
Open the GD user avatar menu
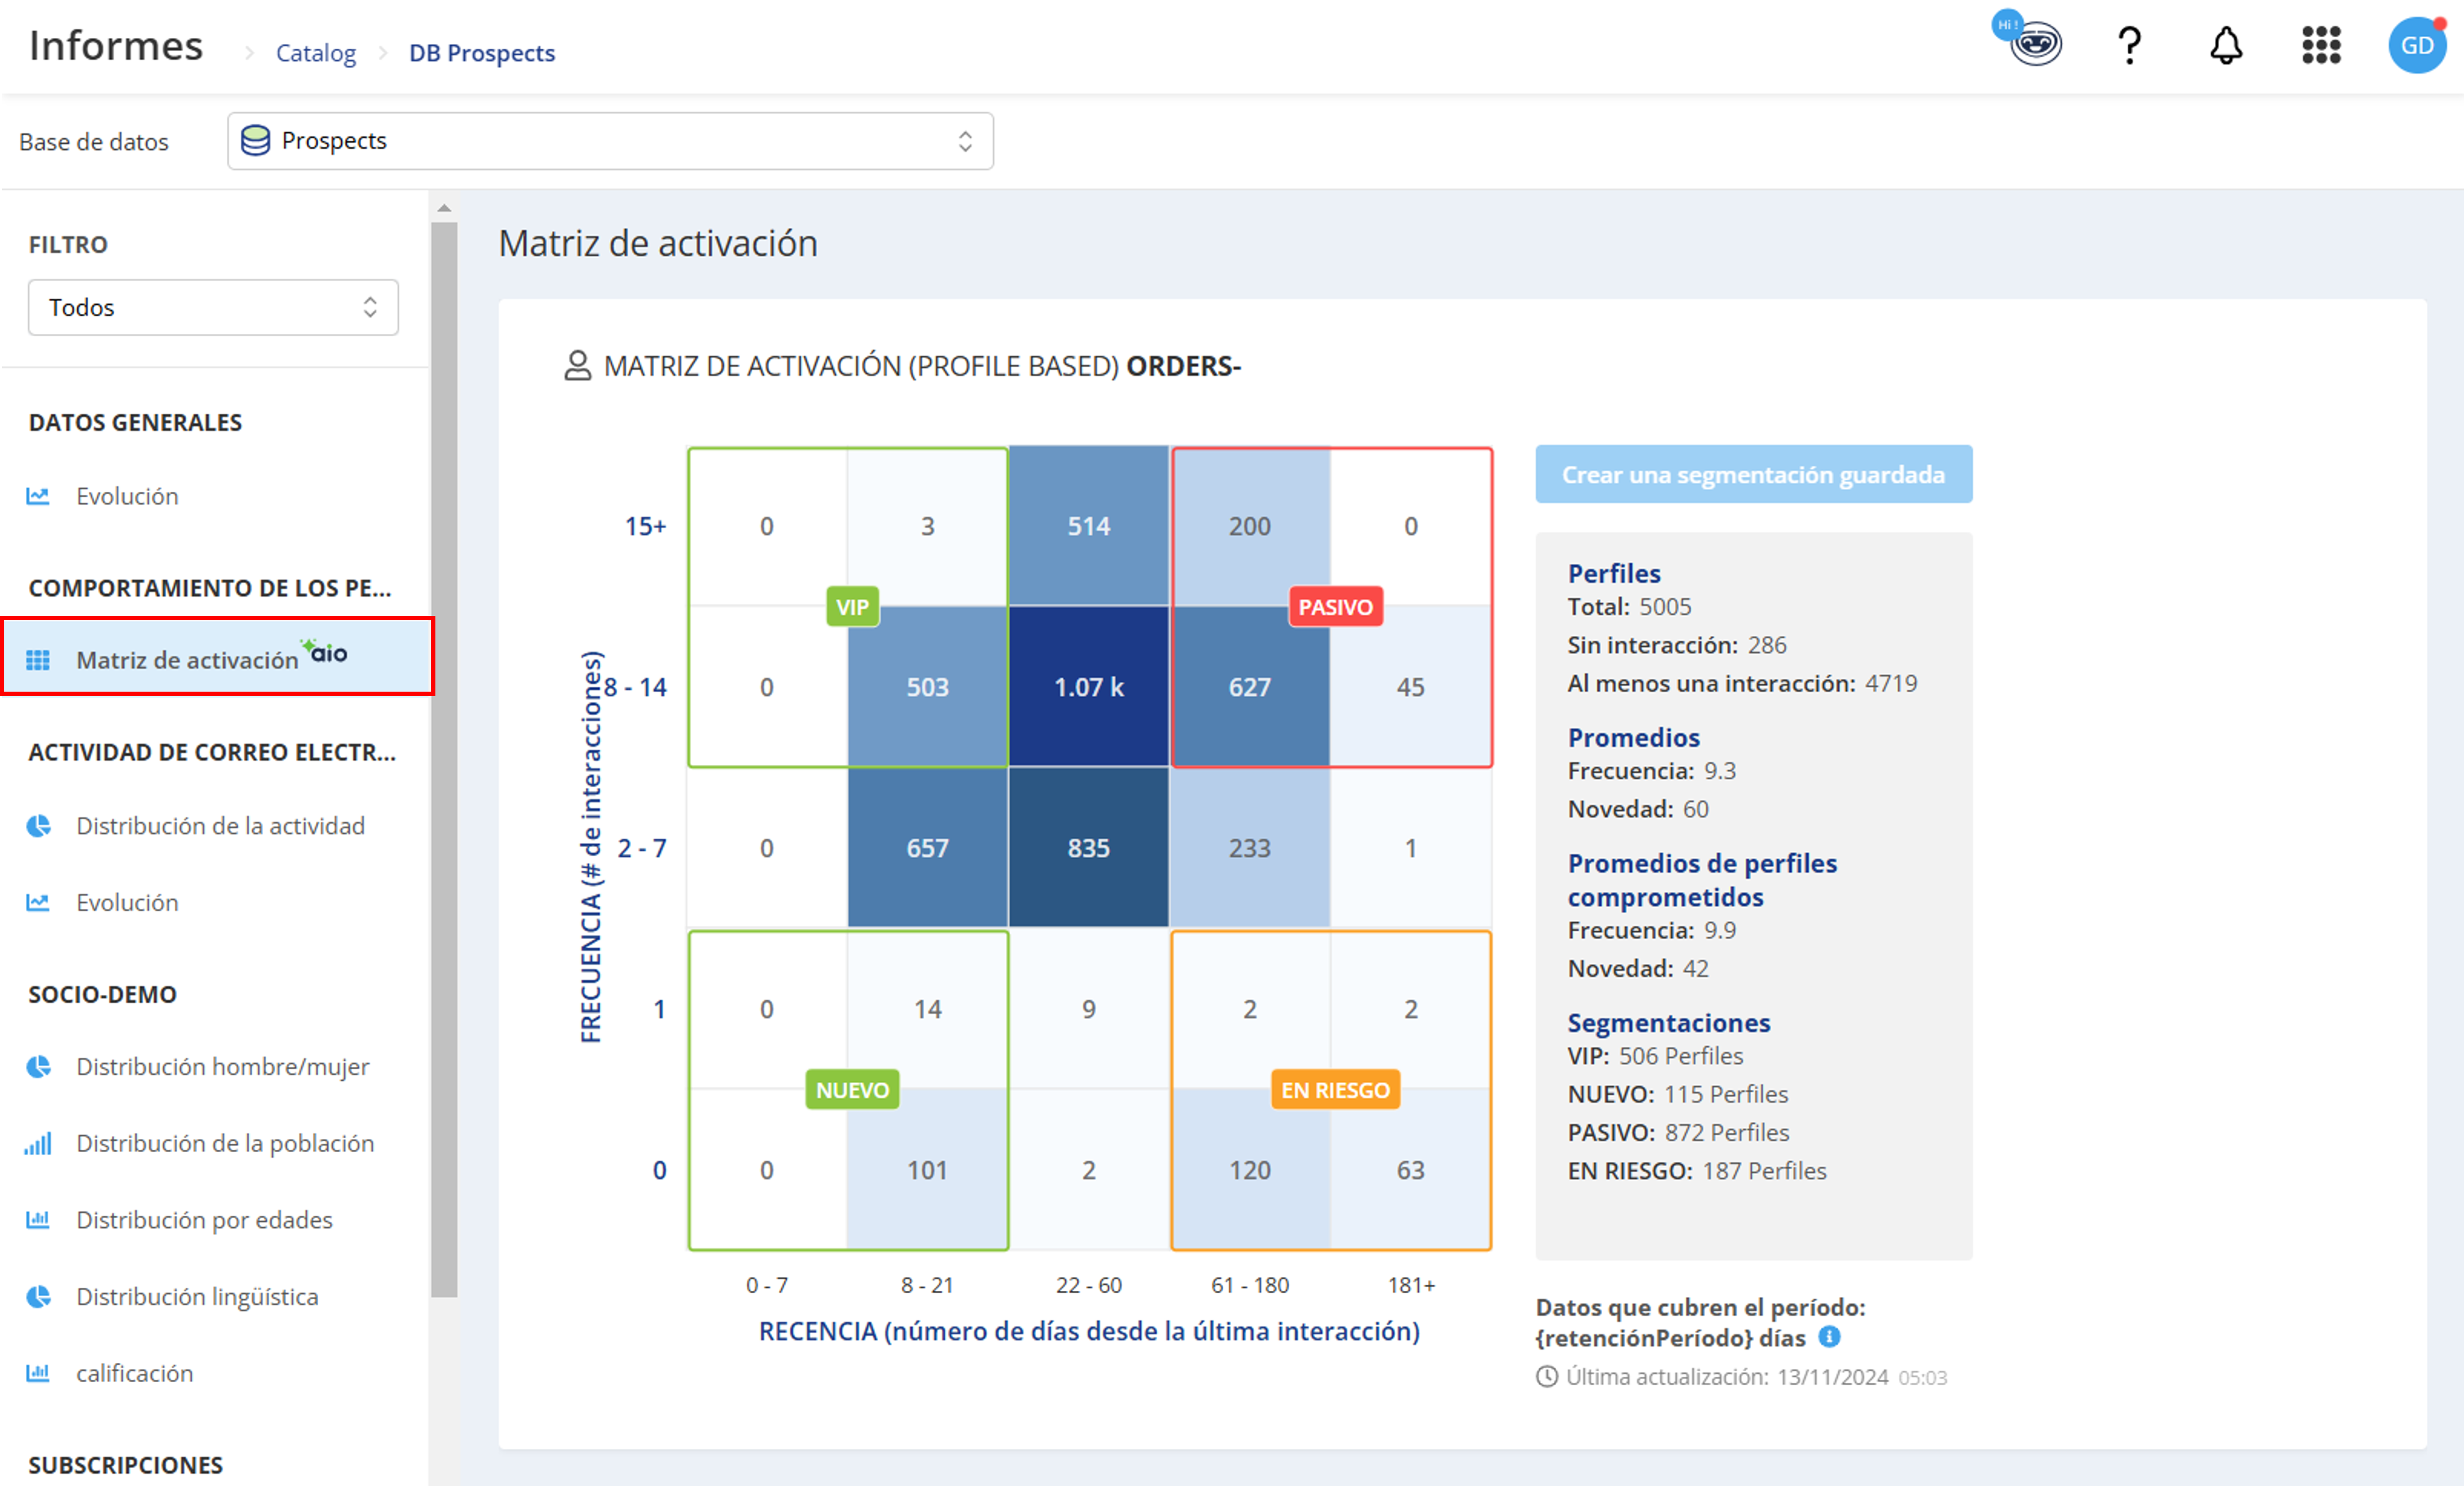pos(2417,45)
